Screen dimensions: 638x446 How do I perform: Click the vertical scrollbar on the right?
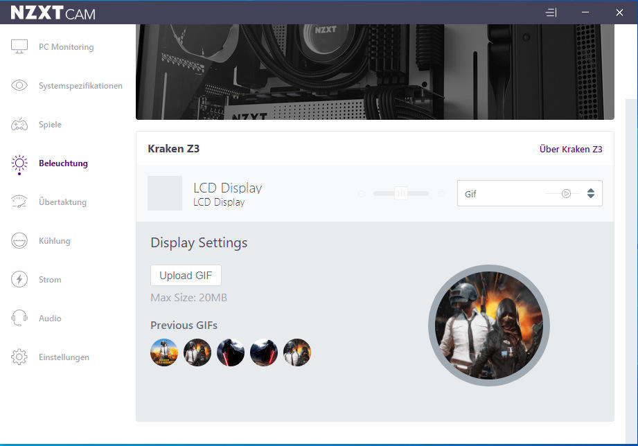[632, 271]
